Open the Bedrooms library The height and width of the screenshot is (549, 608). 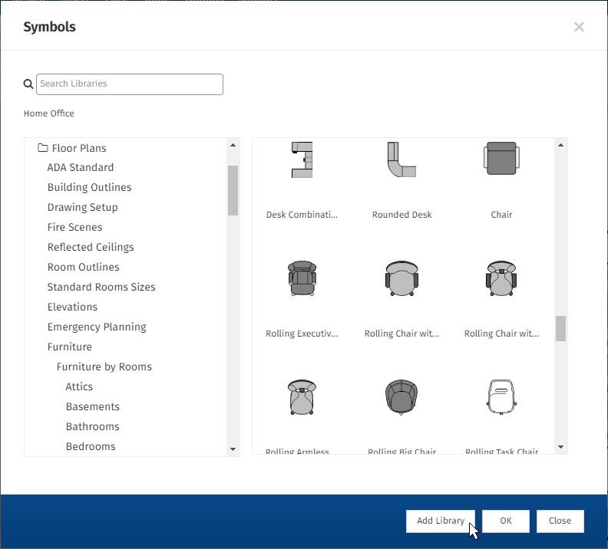(x=91, y=446)
